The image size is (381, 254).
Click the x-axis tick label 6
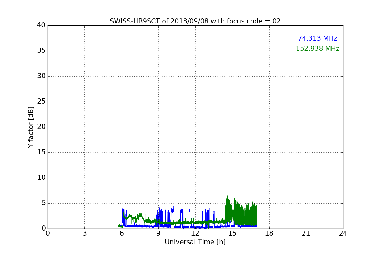click(x=121, y=233)
